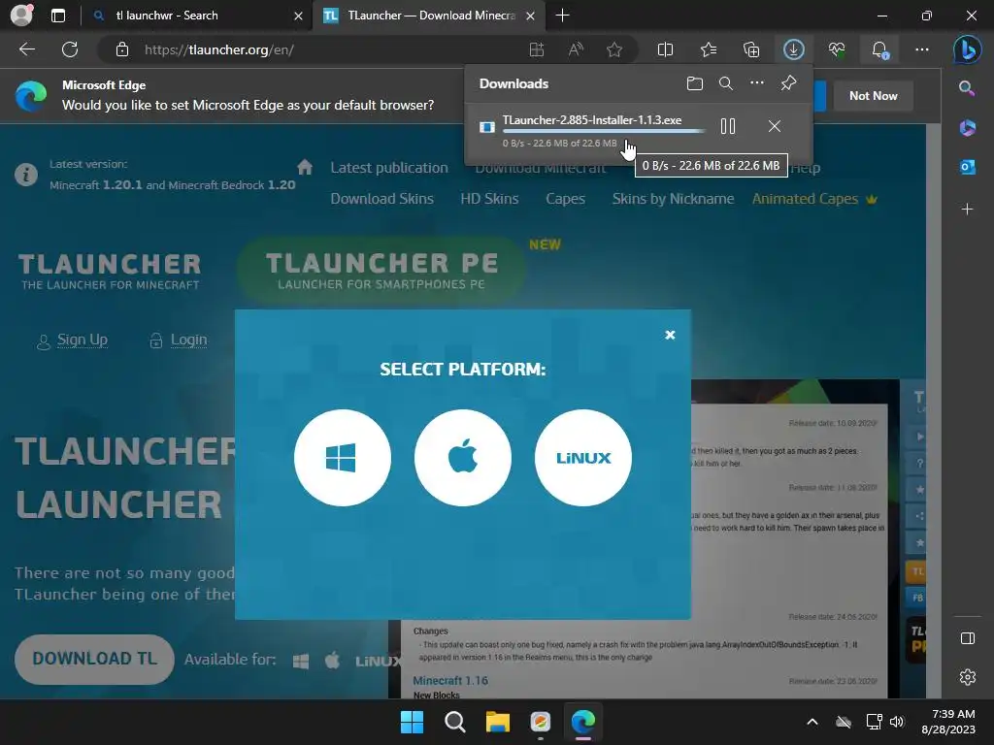Open the Latest publication menu

pos(388,167)
